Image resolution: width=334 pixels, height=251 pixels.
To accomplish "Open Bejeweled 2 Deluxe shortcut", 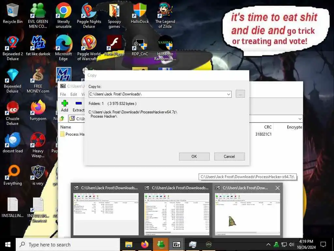I will click(x=13, y=48).
